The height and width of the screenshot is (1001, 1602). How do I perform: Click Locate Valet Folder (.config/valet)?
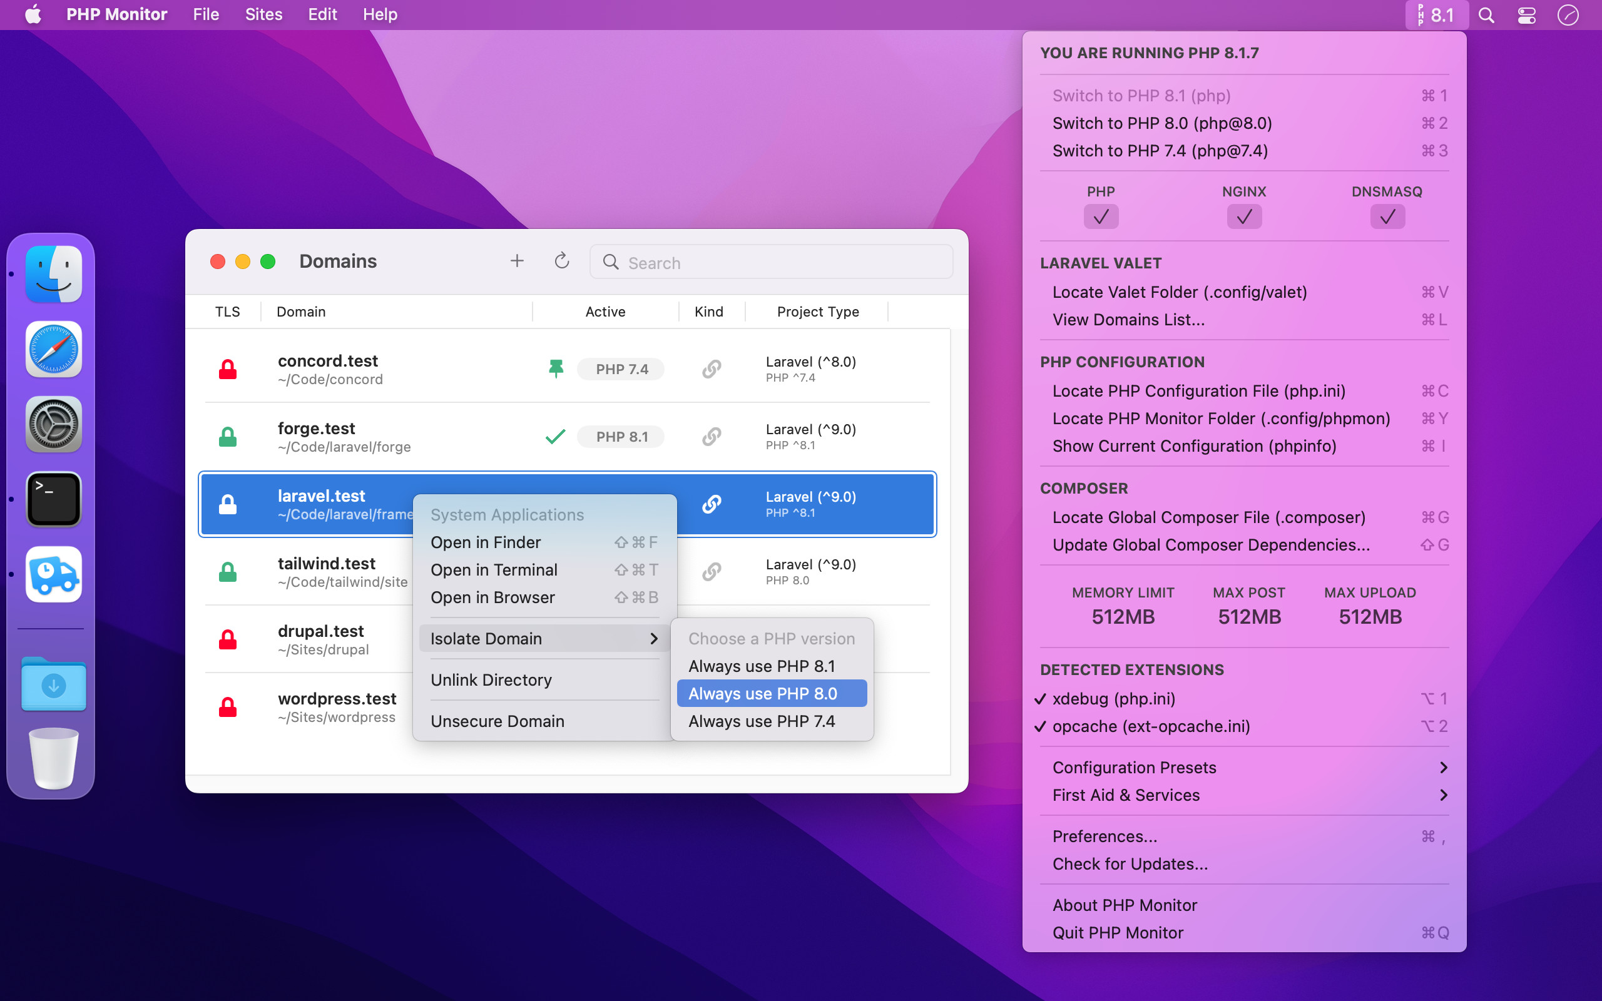(1244, 292)
